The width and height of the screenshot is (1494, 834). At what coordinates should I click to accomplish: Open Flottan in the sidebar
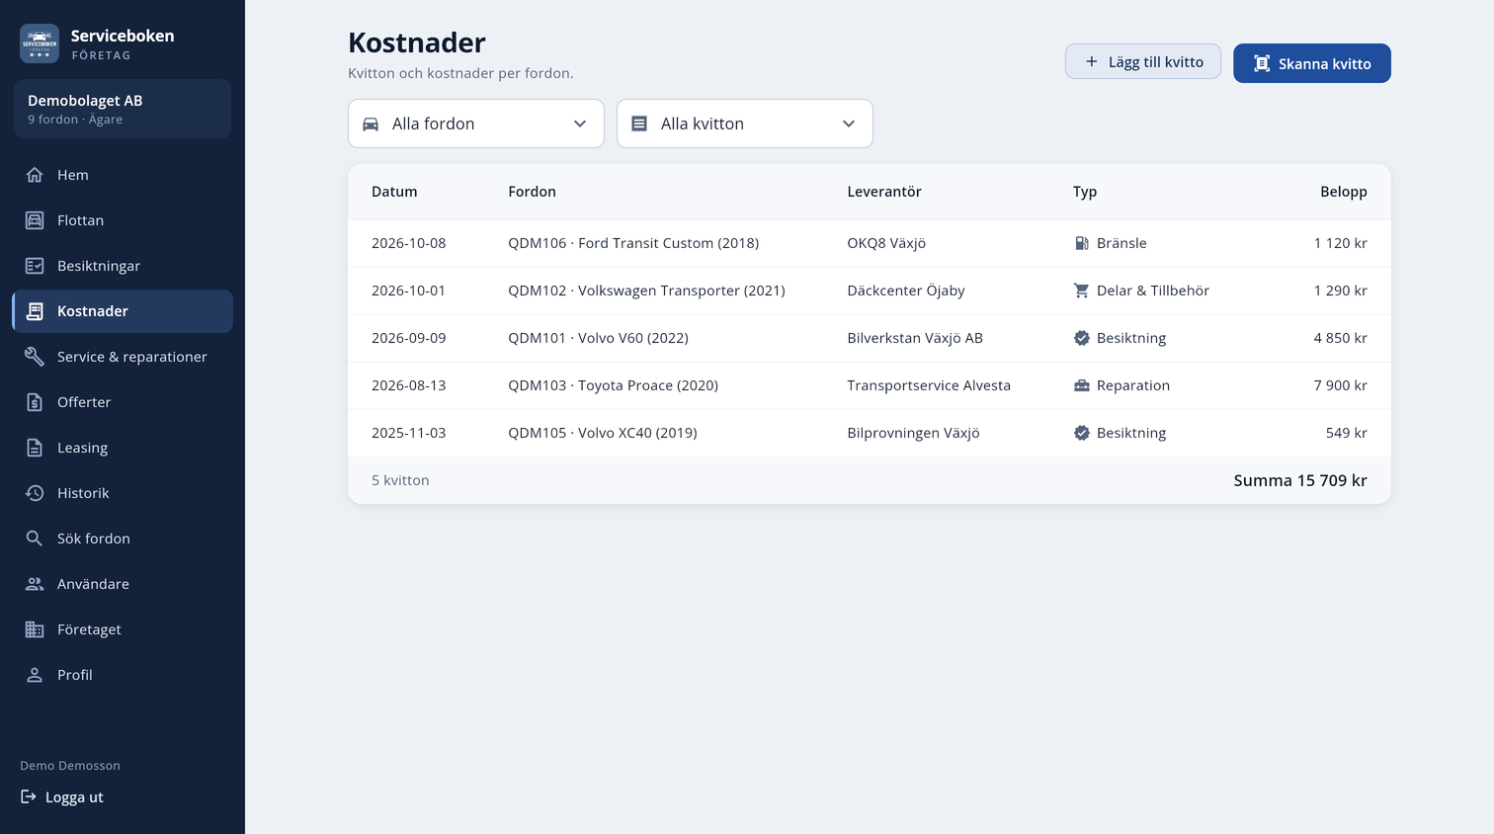pos(123,220)
